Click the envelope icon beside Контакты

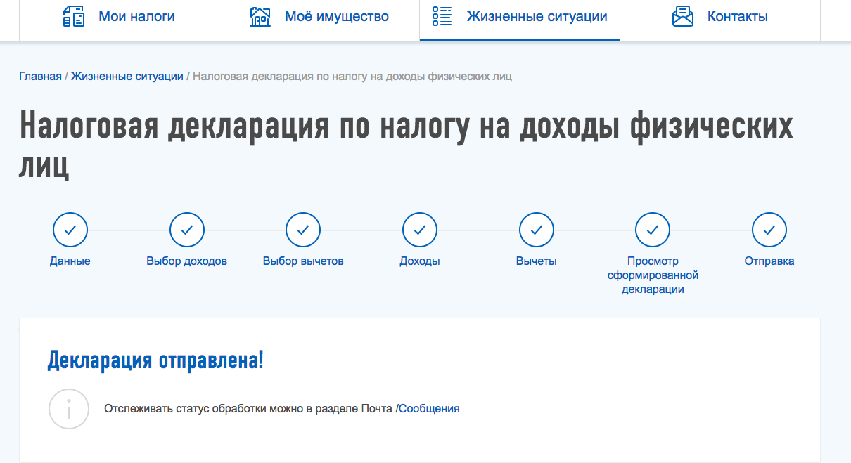pos(683,16)
